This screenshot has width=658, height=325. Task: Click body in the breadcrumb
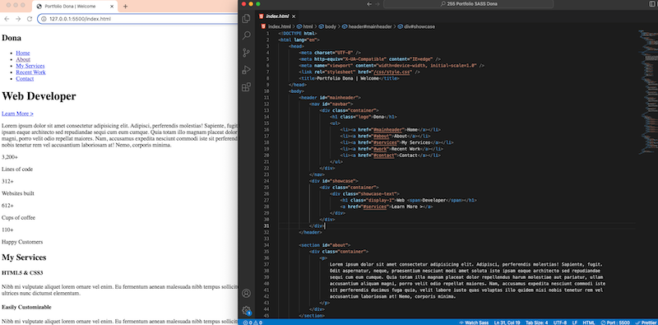pyautogui.click(x=331, y=26)
